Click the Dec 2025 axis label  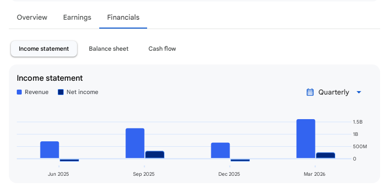229,174
